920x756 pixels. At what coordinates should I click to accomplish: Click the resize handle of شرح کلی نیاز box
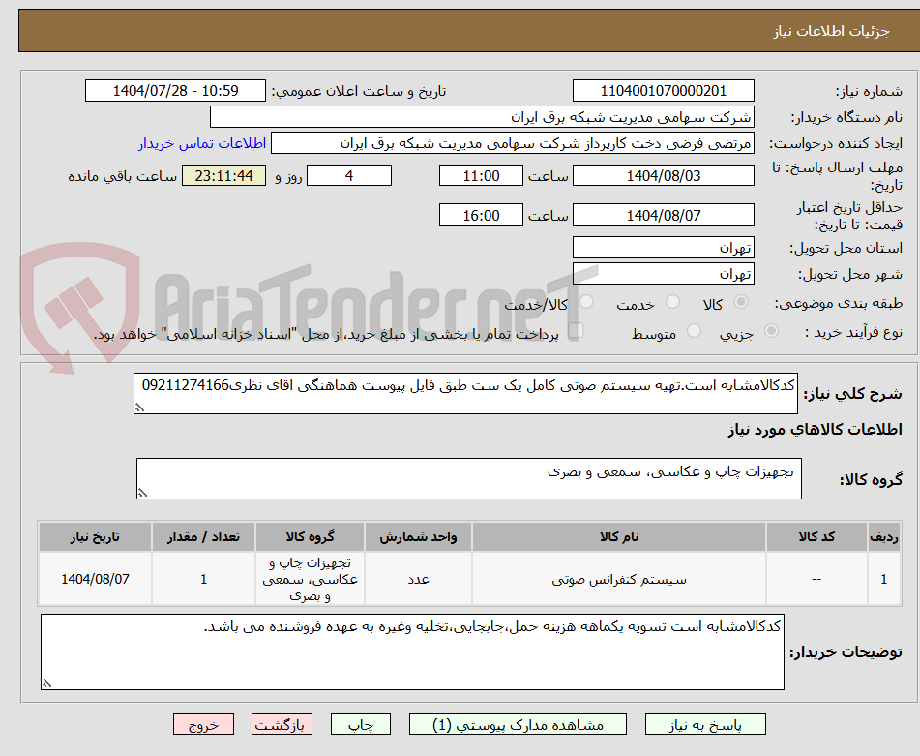pos(140,407)
